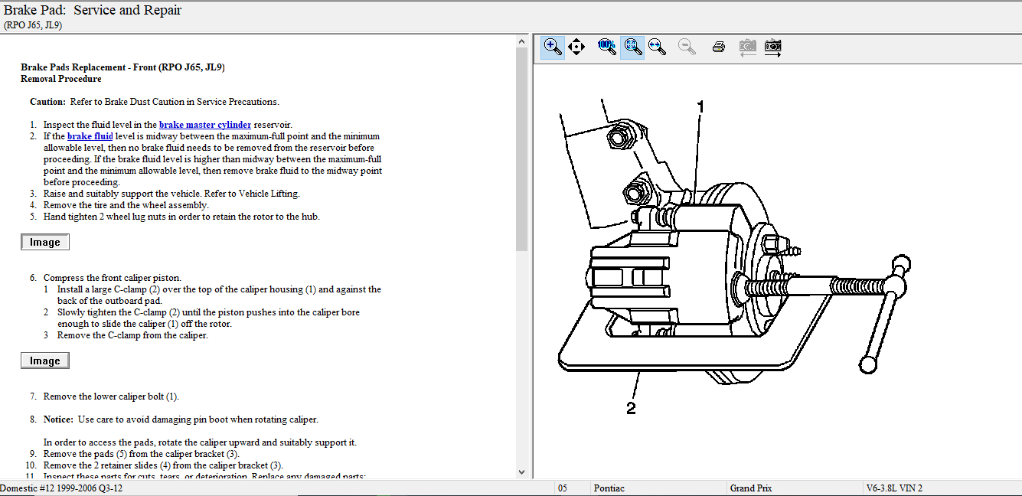Click the greyed-out zoom out magnifier
Screen dimensions: 1022x496
coord(687,47)
